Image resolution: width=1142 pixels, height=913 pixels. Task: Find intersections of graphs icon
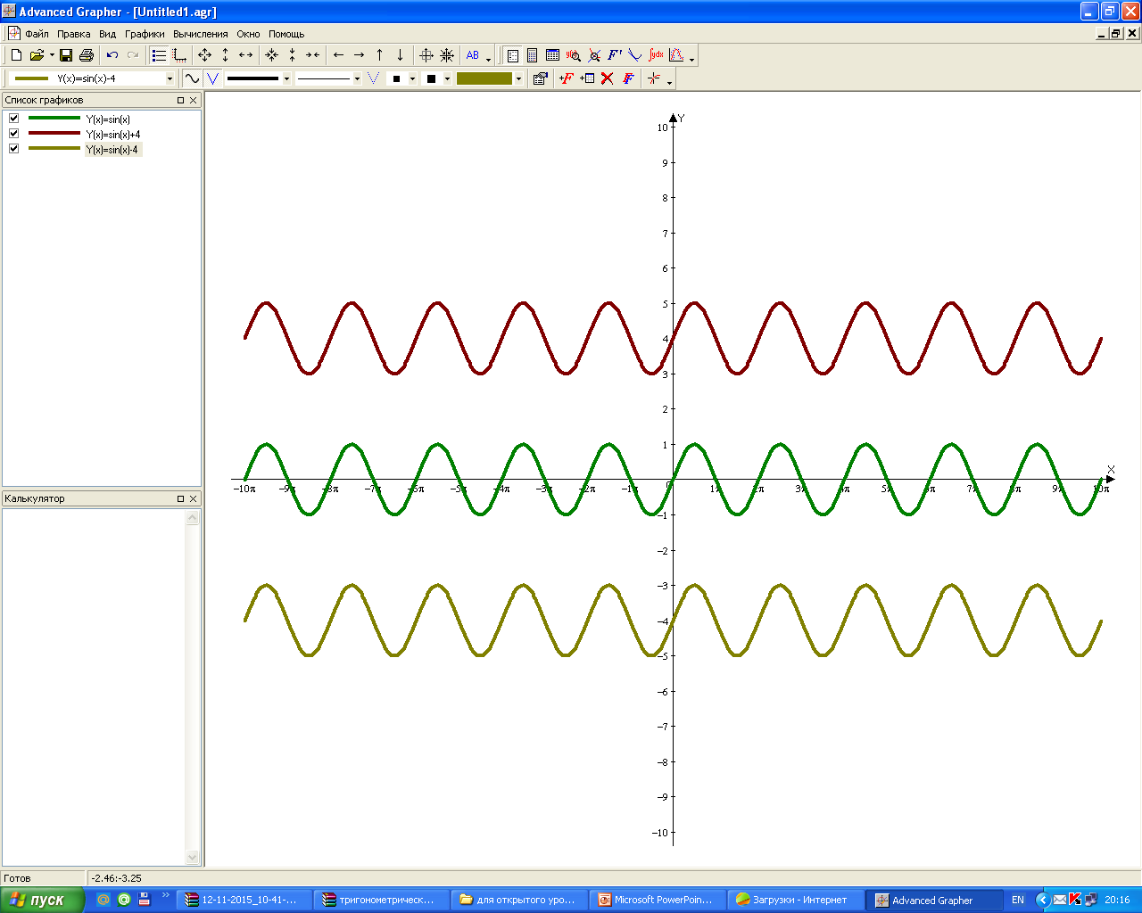[594, 55]
